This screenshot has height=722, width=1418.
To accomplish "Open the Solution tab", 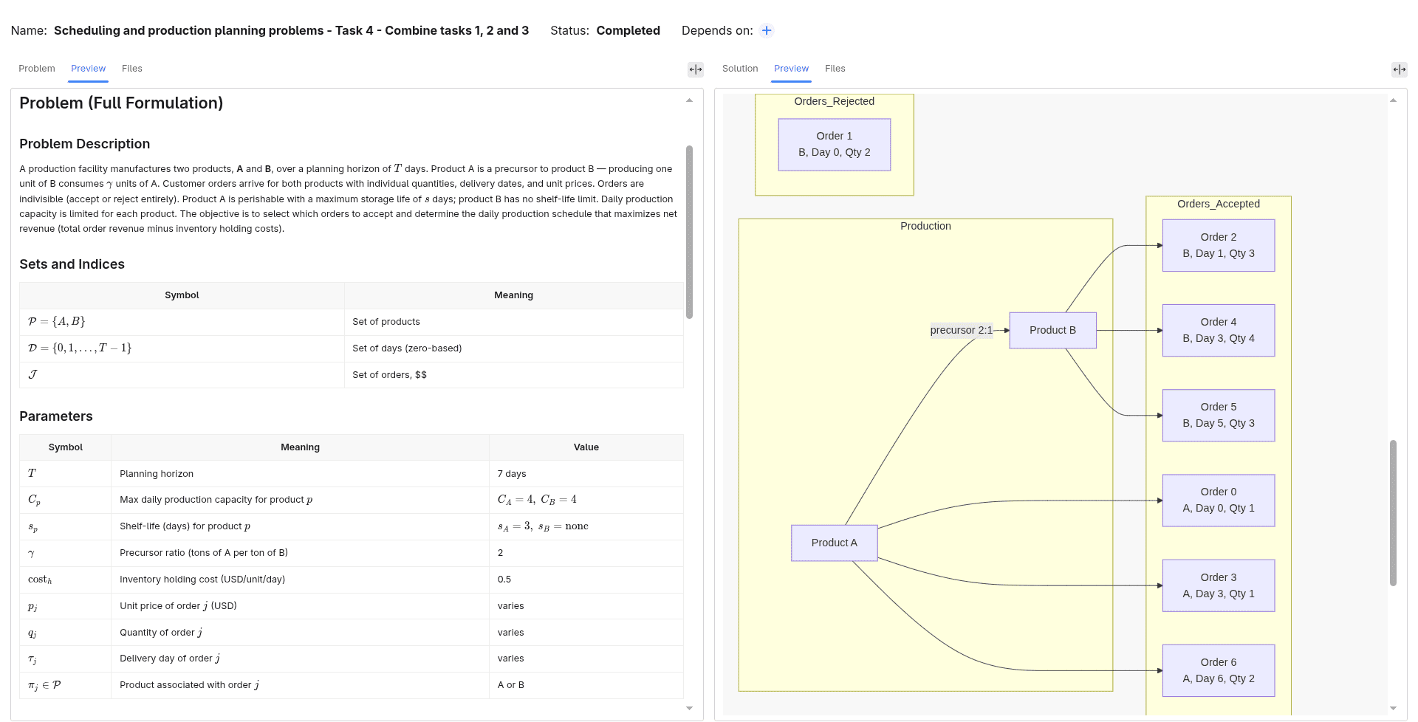I will [x=740, y=69].
